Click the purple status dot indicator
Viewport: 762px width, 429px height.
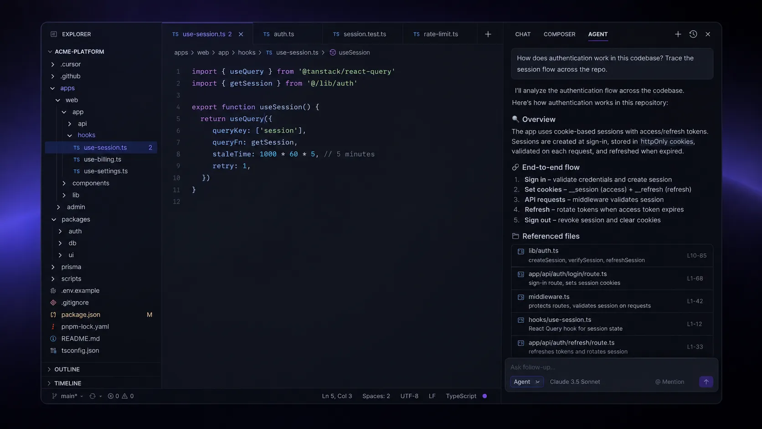[x=484, y=396]
